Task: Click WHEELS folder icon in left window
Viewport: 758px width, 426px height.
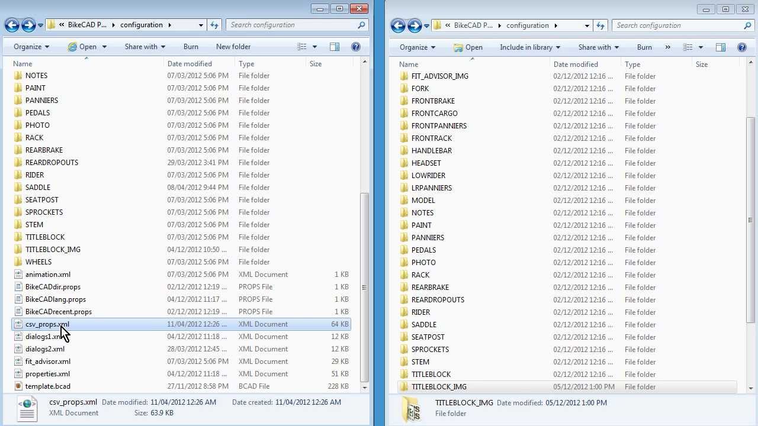Action: [18, 262]
